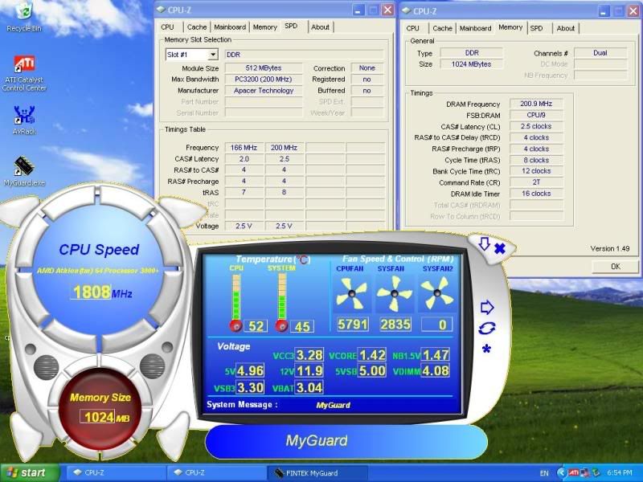Switch to Mainboard tab in SPD window
This screenshot has height=482, width=643.
click(x=230, y=27)
